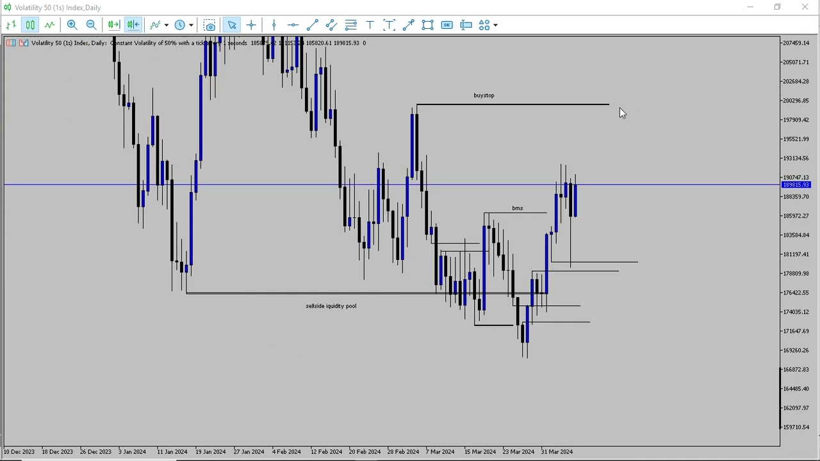Screen dimensions: 820x461
Task: Draw a rectangle shape
Action: 427,25
